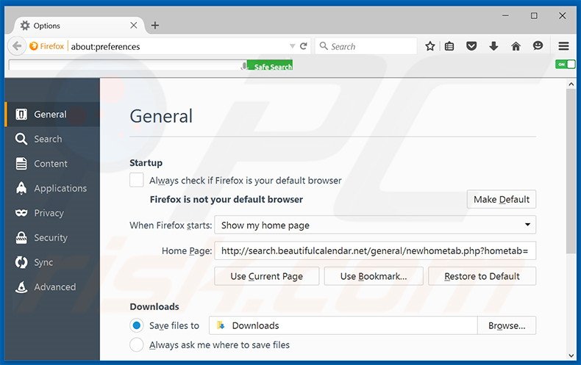
Task: Click the vertical scrollbar thumb
Action: [571, 171]
